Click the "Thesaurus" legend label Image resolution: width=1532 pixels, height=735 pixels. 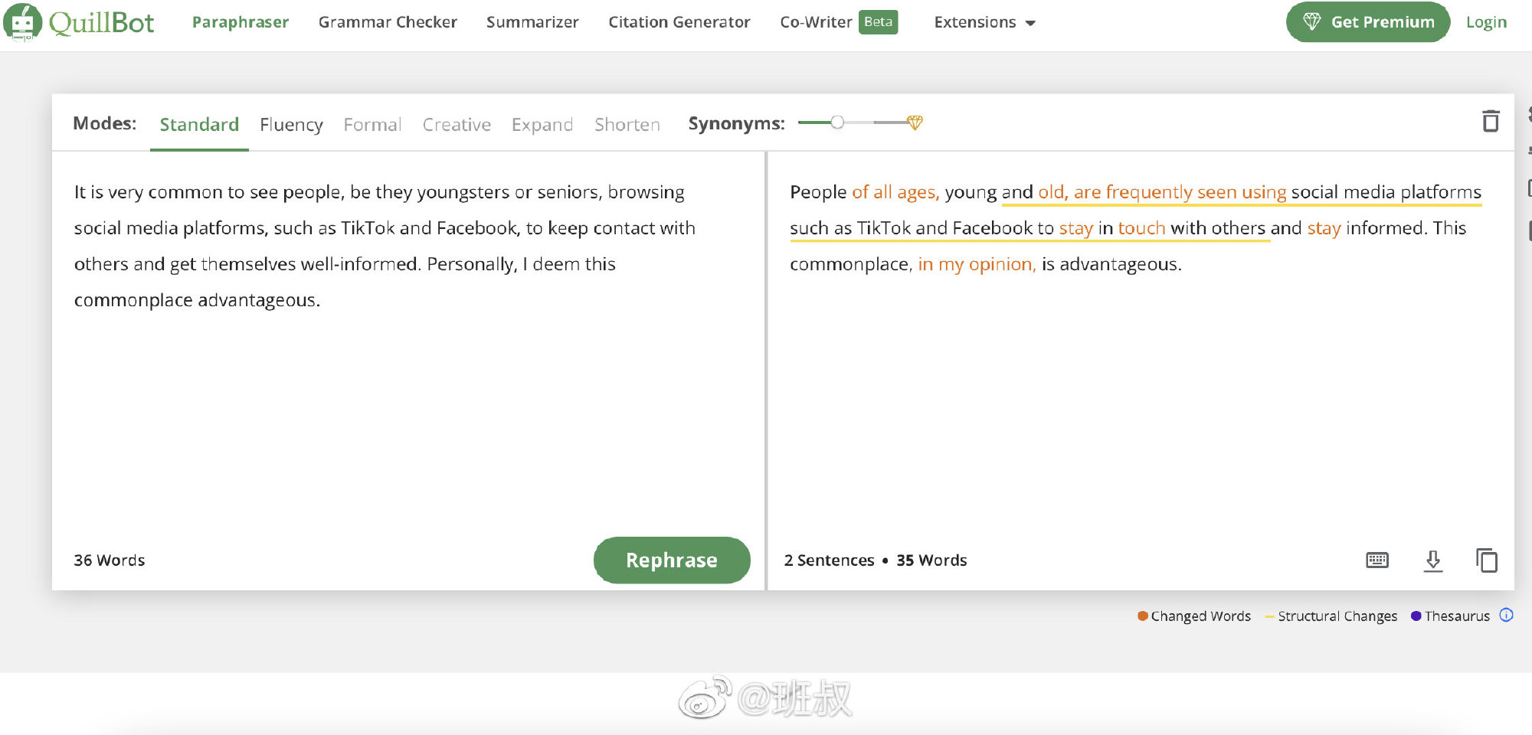(1457, 616)
